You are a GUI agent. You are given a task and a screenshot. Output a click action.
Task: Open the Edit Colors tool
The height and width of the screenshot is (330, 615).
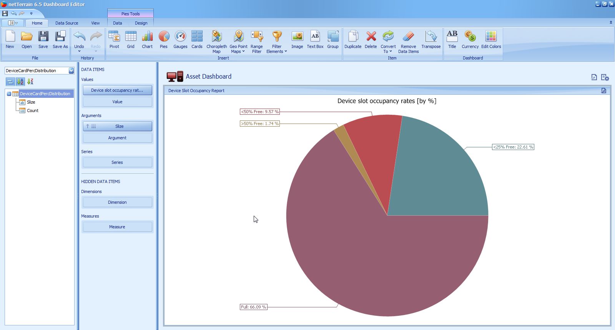pyautogui.click(x=491, y=40)
